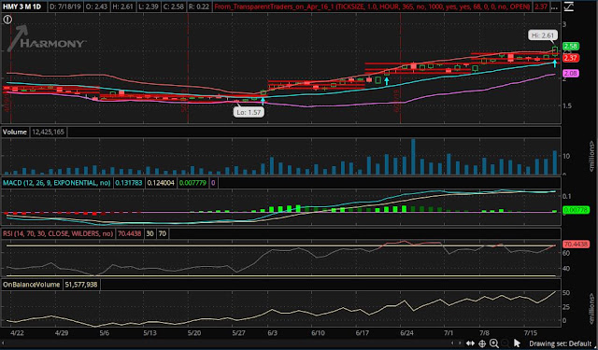Click the pan left-right arrows icon
598x350 pixels.
pos(470,343)
